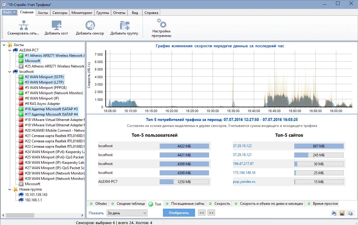Image resolution: width=358 pixels, height=225 pixels.
Task: Open the 37.29.19.122 site link
Action: click(x=242, y=146)
